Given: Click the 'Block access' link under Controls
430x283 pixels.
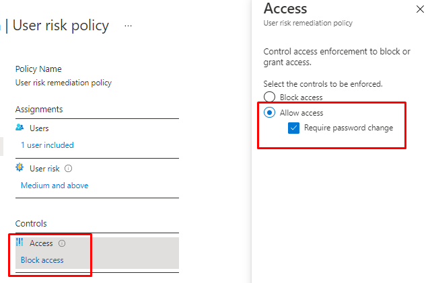Looking at the screenshot, I should pos(42,260).
